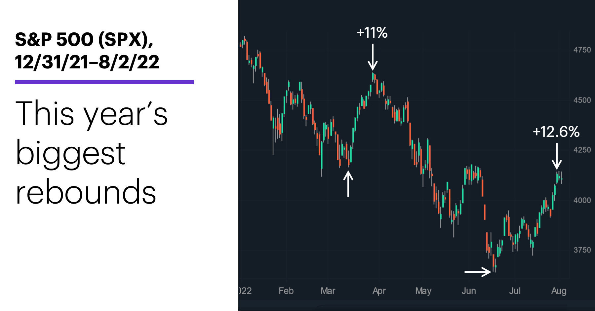This screenshot has height=311, width=595.
Task: Click the 4250 price axis label
Action: tap(582, 150)
